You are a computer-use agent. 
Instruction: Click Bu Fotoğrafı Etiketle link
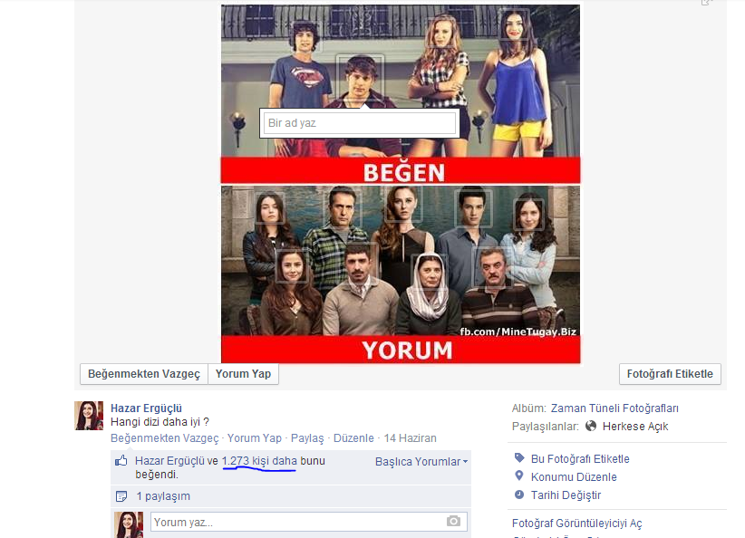click(x=580, y=459)
